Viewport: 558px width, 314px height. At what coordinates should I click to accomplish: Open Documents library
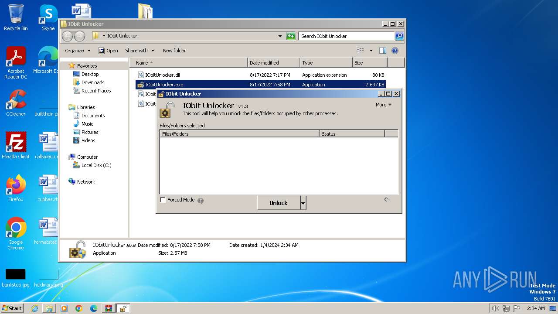point(93,116)
